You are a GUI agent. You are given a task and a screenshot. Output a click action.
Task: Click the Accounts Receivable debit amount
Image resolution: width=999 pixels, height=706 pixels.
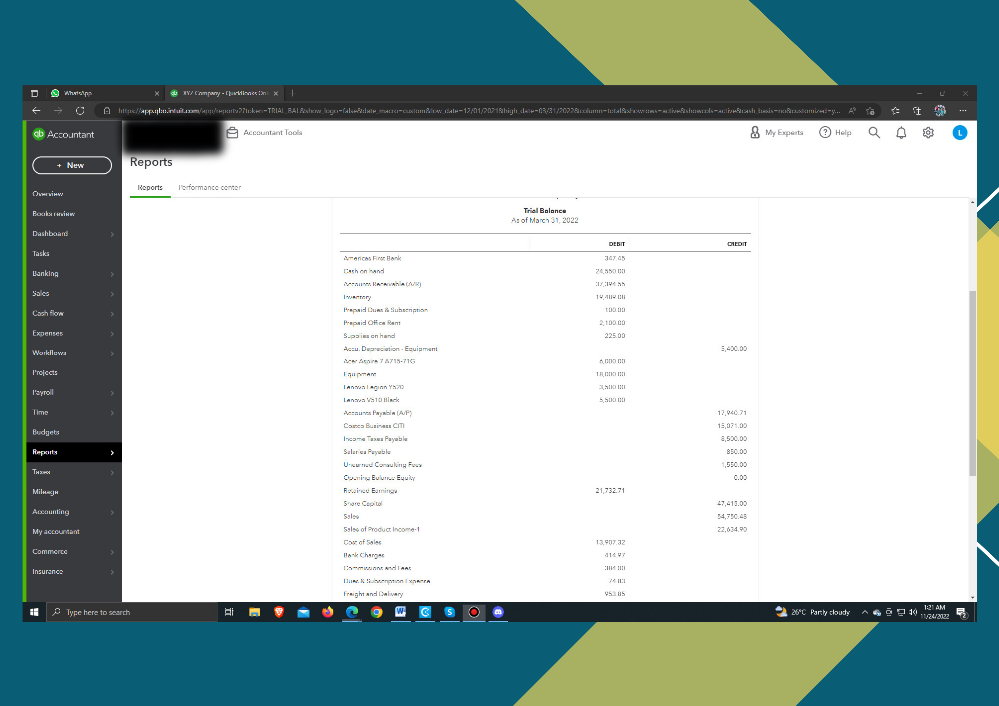pos(610,284)
